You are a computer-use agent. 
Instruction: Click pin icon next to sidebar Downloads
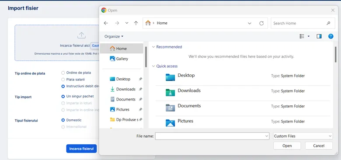pos(140,89)
